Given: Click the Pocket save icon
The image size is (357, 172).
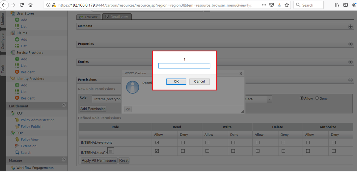Looking at the screenshot, I should coord(272,5).
